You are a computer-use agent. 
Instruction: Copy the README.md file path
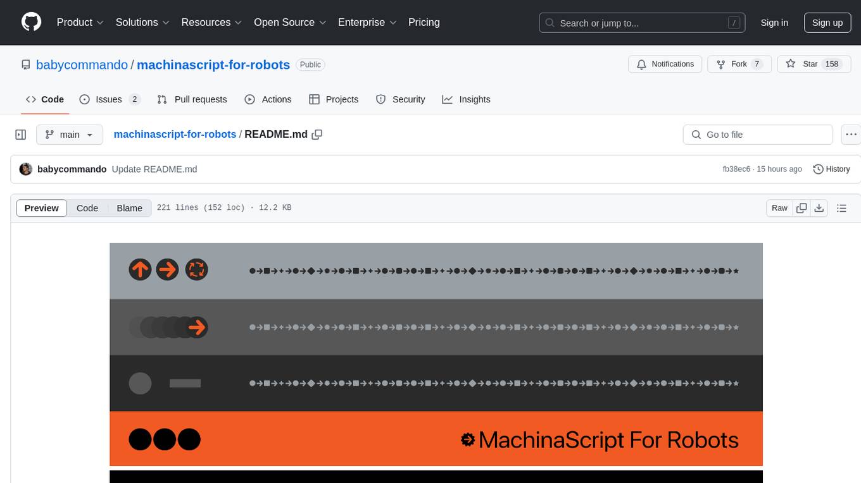coord(317,134)
